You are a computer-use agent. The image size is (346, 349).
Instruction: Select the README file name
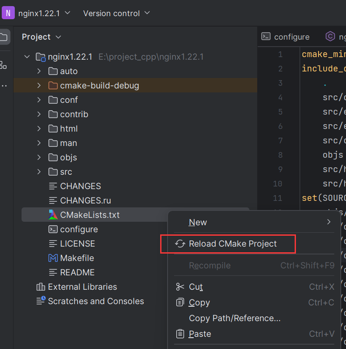[77, 272]
